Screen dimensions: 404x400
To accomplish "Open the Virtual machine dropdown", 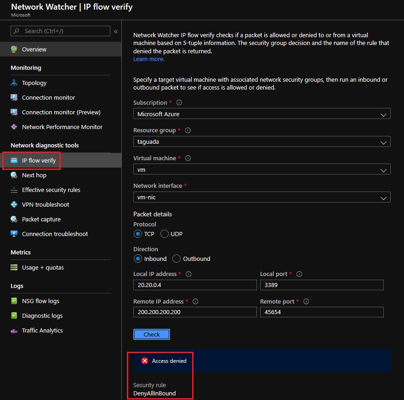I will tap(262, 169).
